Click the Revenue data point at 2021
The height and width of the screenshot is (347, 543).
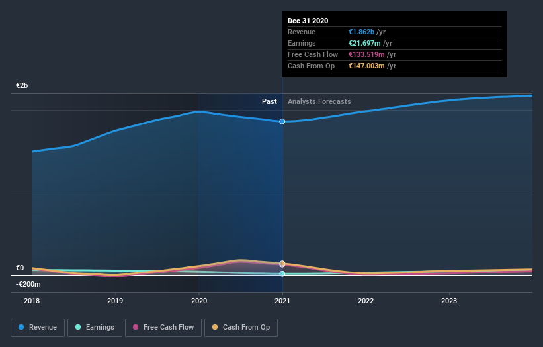pyautogui.click(x=282, y=121)
